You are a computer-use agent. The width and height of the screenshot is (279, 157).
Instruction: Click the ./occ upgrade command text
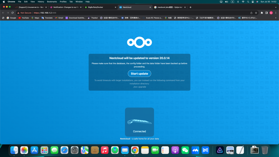coord(139,87)
